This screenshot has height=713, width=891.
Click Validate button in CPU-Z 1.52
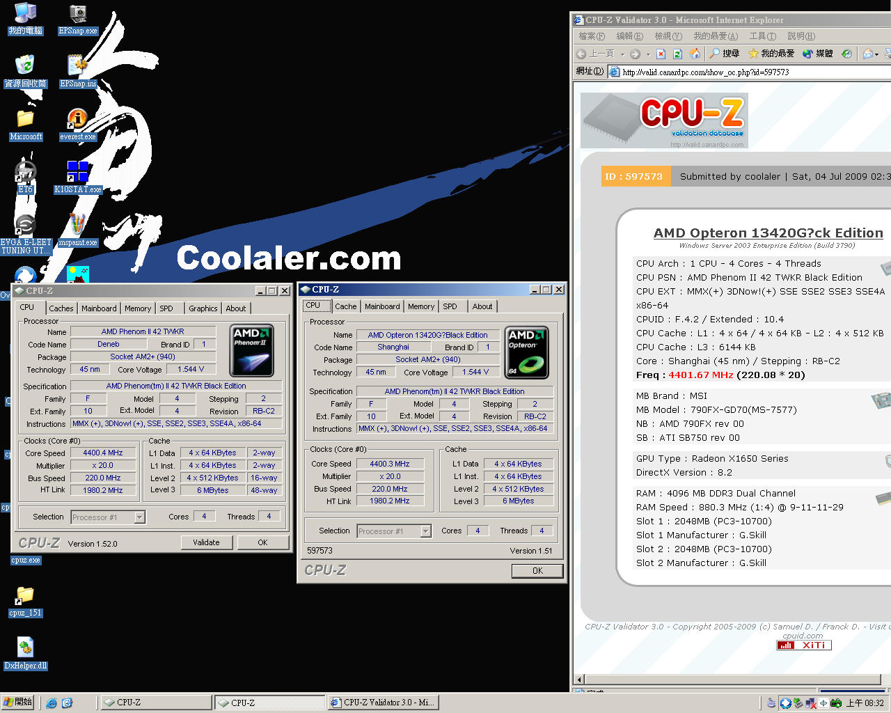tap(206, 542)
